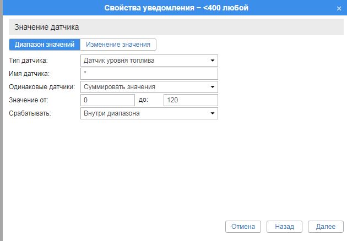
Task: Click the Значение от: label
Action: (29, 100)
